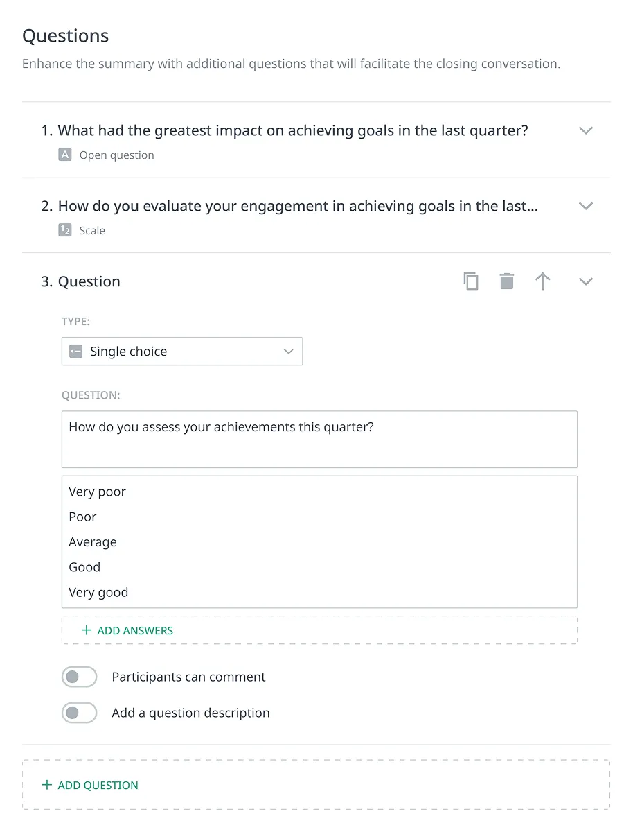
Task: Click the Open question type icon
Action: tap(65, 155)
